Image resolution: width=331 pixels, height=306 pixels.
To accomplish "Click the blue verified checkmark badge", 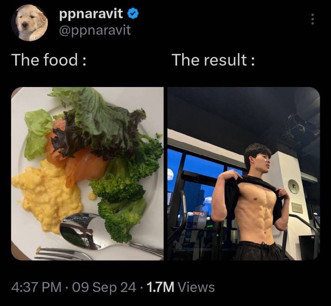I will (133, 14).
